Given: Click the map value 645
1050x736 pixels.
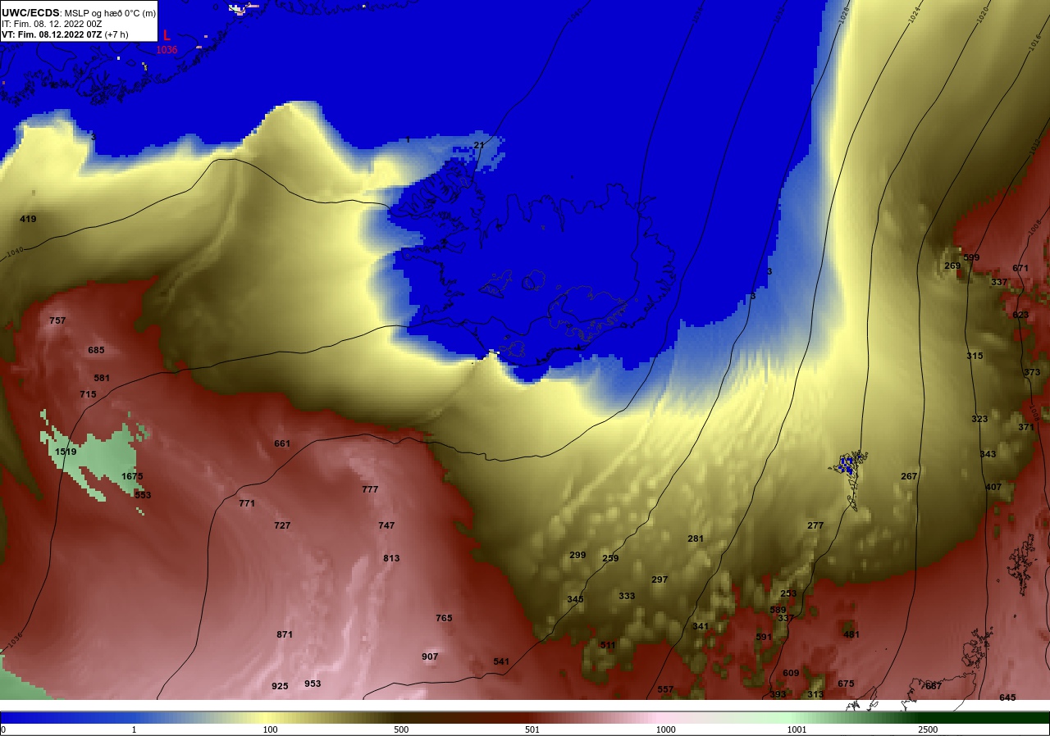Looking at the screenshot, I should (x=1007, y=697).
